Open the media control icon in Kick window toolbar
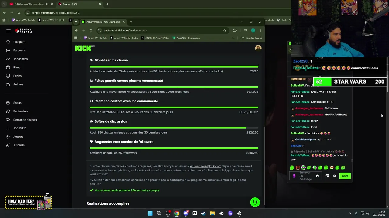This screenshot has height=218, width=389. click(246, 30)
